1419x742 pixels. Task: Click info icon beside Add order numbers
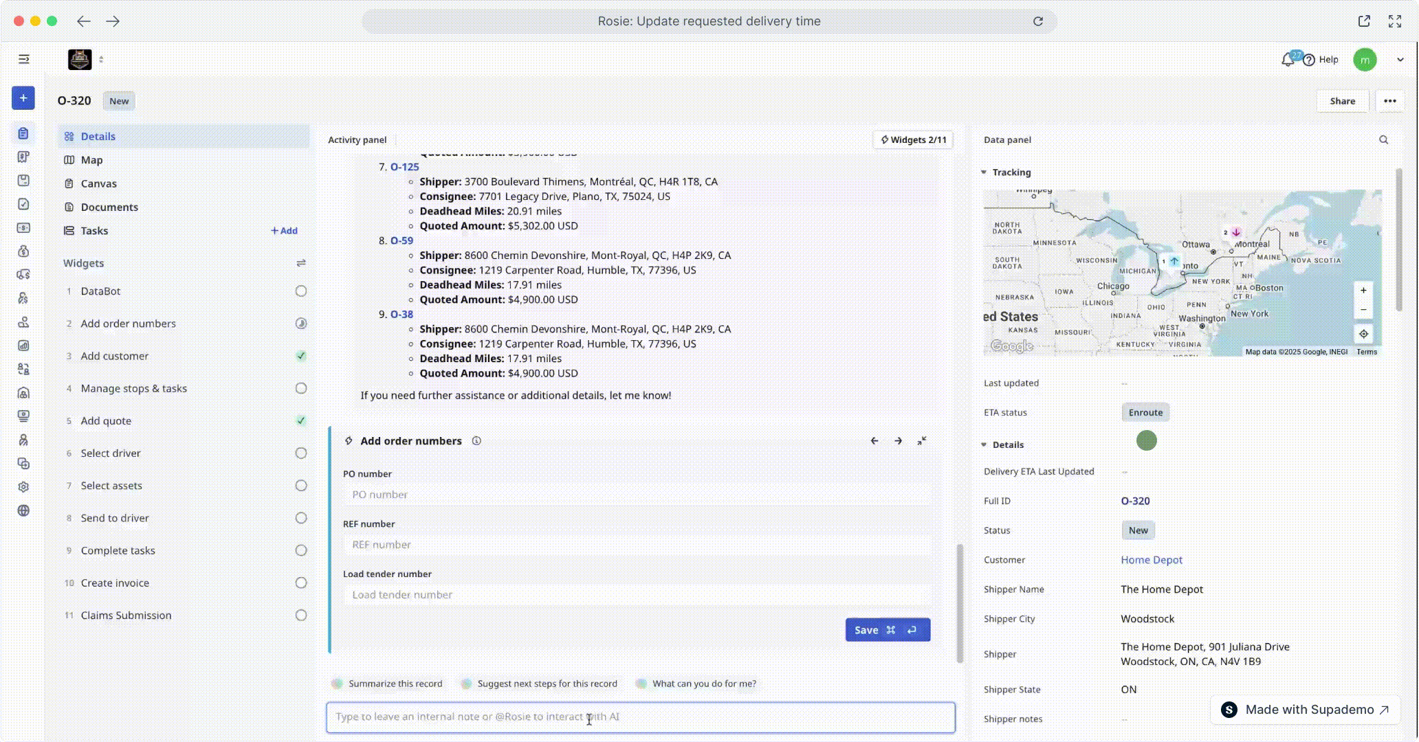(x=476, y=441)
